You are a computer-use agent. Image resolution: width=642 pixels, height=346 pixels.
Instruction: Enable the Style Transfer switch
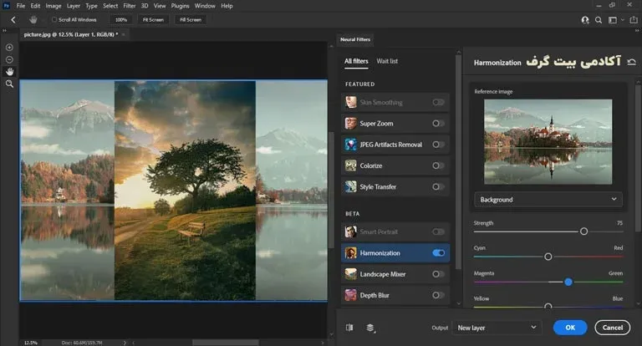(438, 186)
